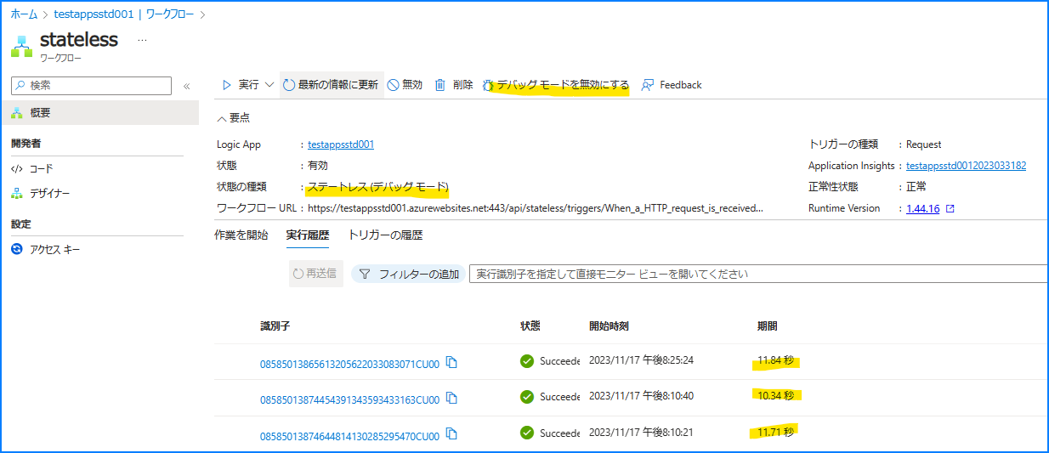This screenshot has height=453, width=1049.
Task: Open run 08585013865613205622033083071CU00
Action: (349, 364)
